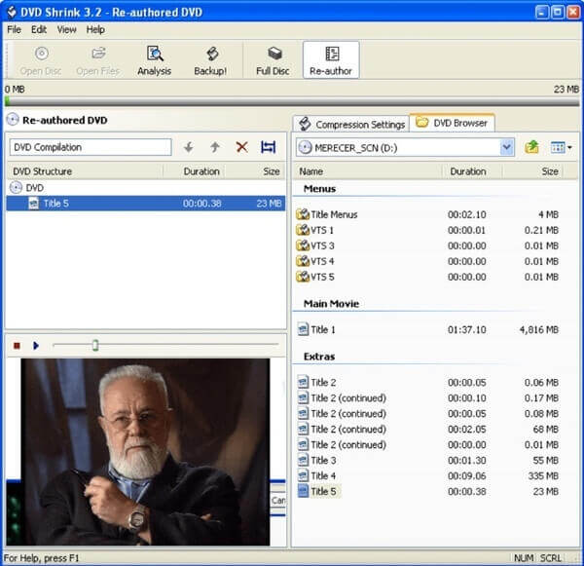Click the Backup! toolbar button
Screen dimensions: 584x566
click(210, 60)
